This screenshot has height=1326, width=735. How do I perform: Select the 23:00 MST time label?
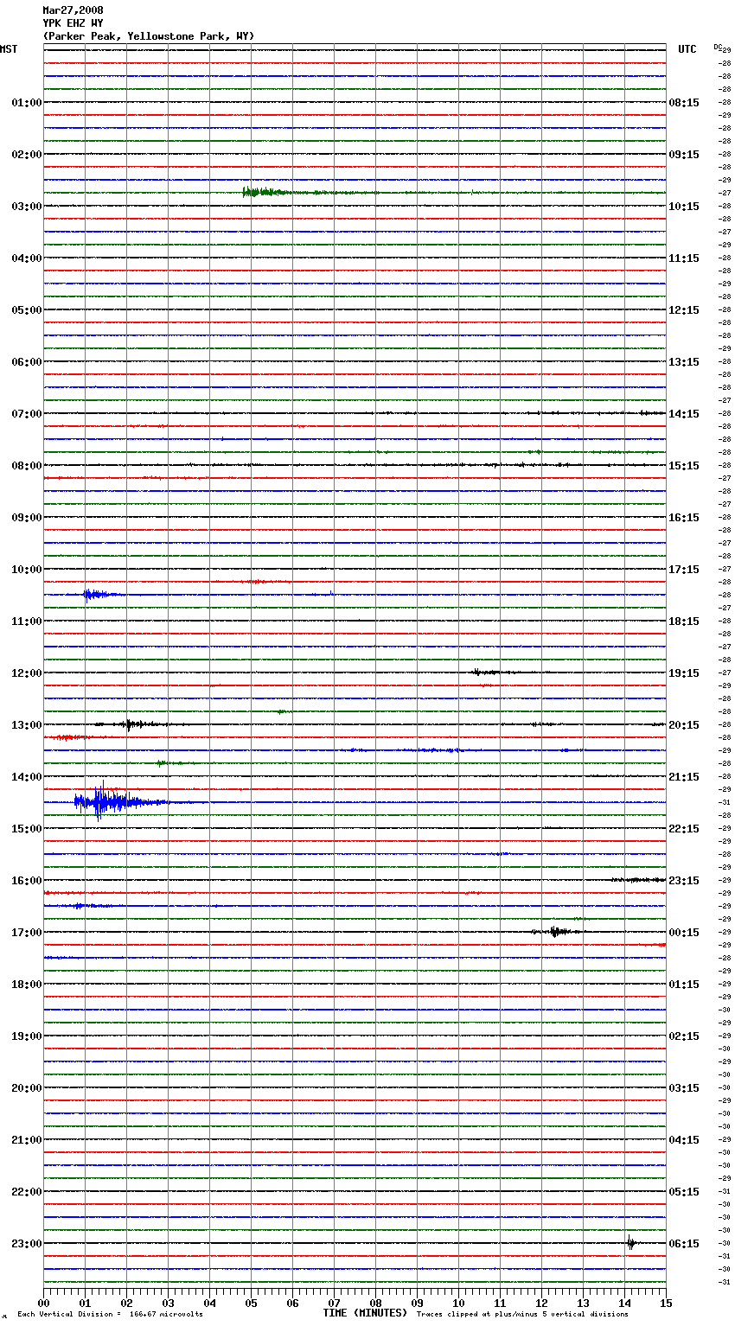(x=27, y=1244)
